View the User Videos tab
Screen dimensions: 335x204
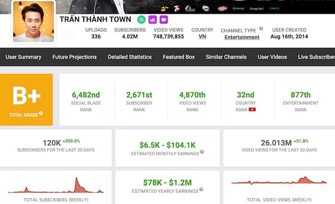(x=272, y=57)
